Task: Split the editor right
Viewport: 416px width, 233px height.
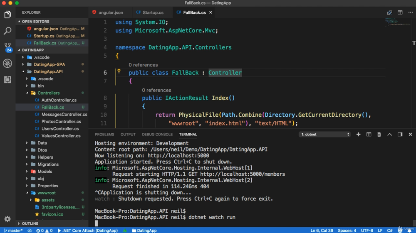Action: [x=400, y=12]
